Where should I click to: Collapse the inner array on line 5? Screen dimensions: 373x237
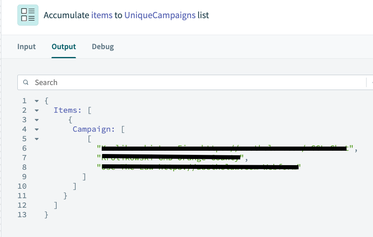(37, 139)
